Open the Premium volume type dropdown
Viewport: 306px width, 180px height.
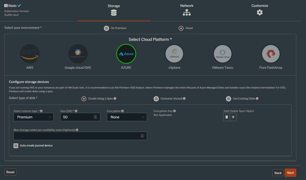[34, 117]
